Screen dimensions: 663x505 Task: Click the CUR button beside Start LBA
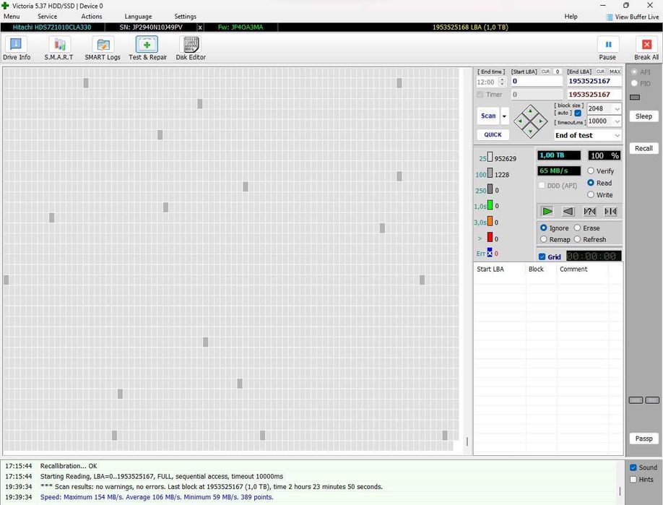pos(545,72)
